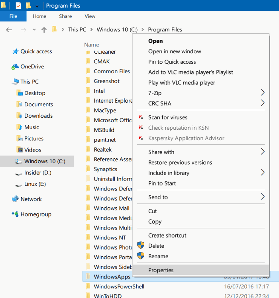Click This PC in the address bar
279x298 pixels.
pyautogui.click(x=77, y=30)
